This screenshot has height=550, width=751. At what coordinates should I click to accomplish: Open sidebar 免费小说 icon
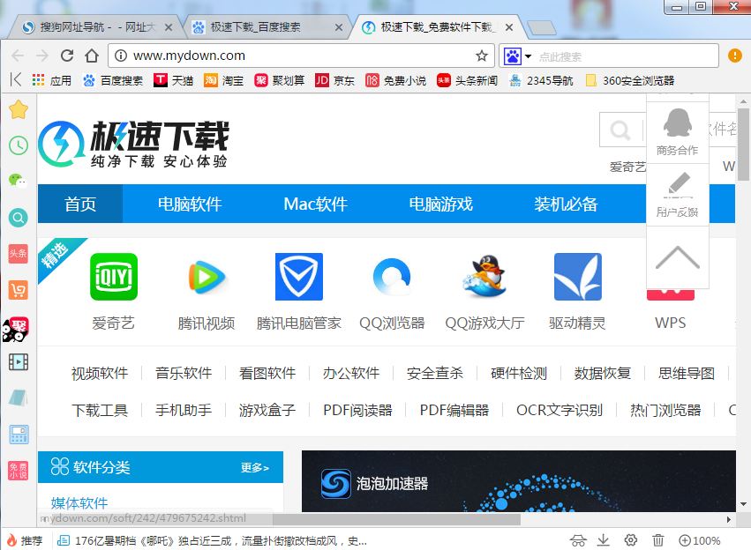point(19,471)
